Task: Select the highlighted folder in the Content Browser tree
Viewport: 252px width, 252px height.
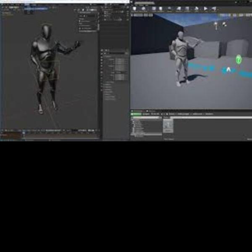Action: (147, 134)
